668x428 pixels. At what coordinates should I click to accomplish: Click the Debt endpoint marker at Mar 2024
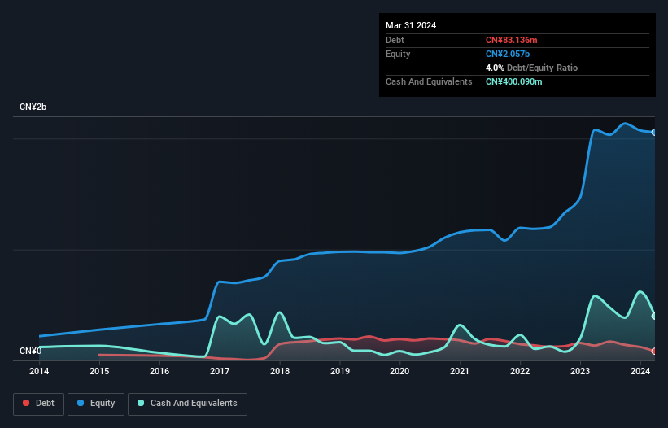pyautogui.click(x=654, y=352)
